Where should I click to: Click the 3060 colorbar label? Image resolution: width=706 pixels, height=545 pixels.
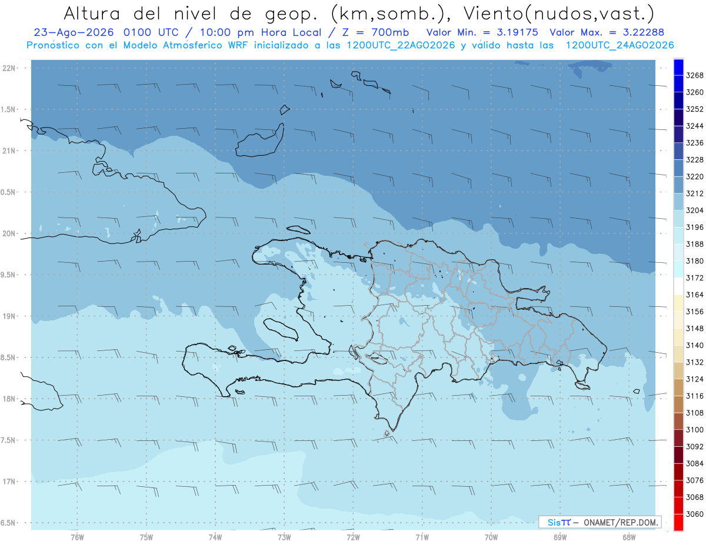pyautogui.click(x=695, y=514)
